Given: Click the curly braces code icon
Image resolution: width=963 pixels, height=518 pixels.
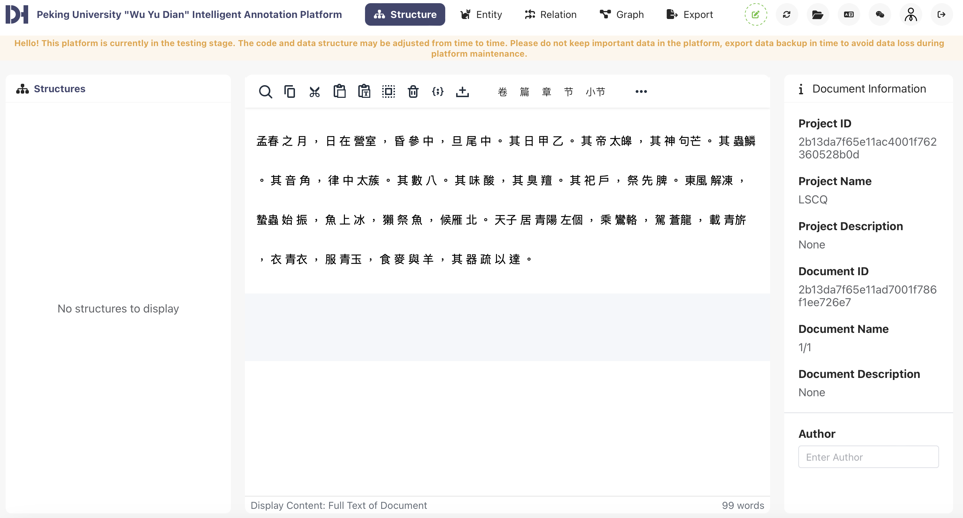Looking at the screenshot, I should [x=438, y=91].
